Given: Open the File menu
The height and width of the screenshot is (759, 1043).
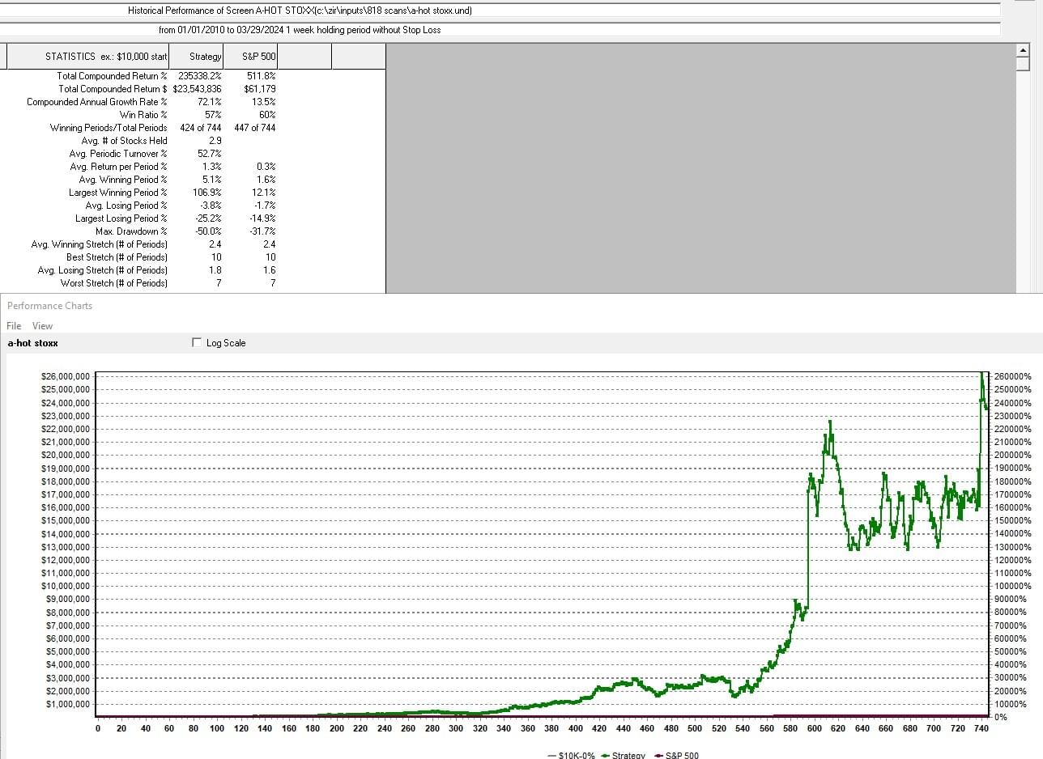Looking at the screenshot, I should click(14, 326).
